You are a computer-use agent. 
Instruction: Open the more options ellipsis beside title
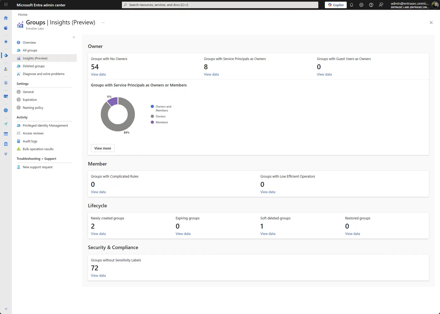pos(103,22)
